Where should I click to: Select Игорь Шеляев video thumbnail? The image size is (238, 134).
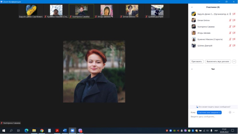(107, 11)
